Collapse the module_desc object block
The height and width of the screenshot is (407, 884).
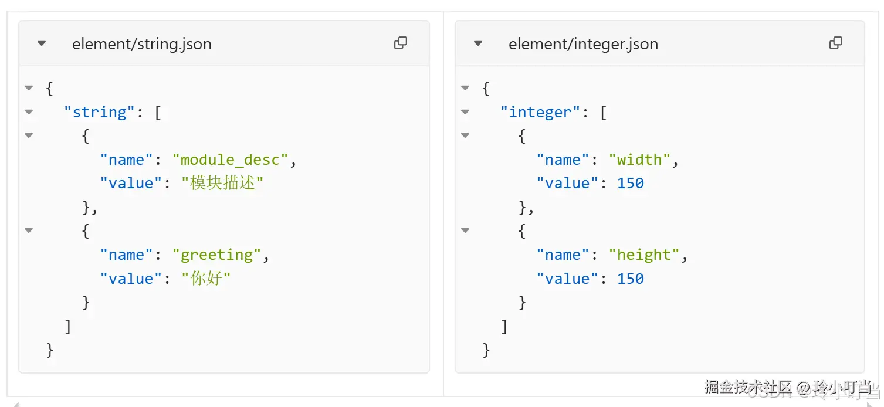29,135
